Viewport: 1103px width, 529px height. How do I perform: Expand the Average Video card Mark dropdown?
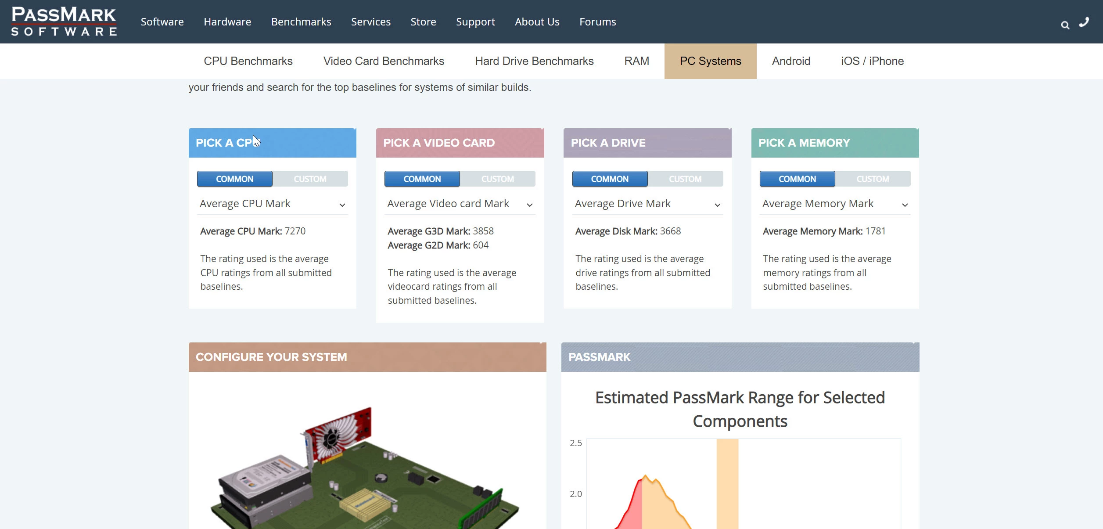pyautogui.click(x=460, y=204)
